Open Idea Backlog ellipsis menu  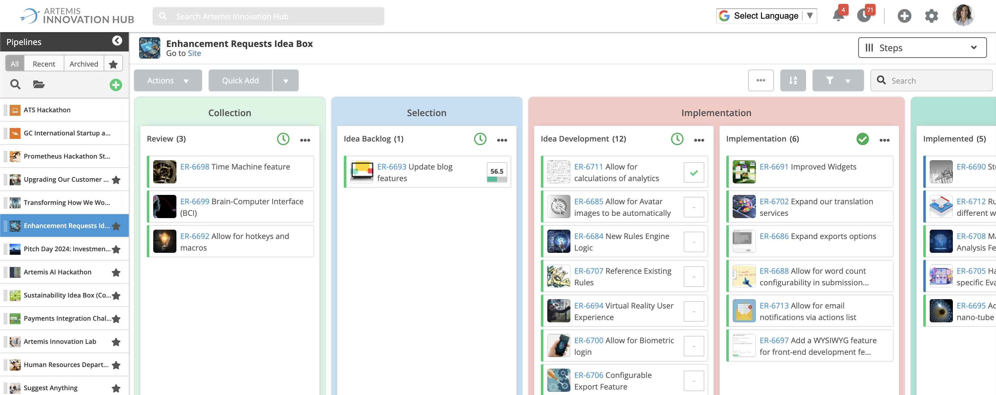tap(502, 140)
